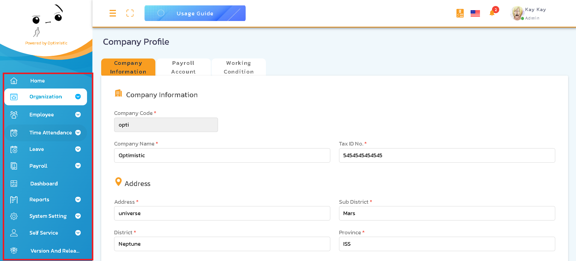
Task: Expand the Payroll menu arrow
Action: tap(78, 166)
